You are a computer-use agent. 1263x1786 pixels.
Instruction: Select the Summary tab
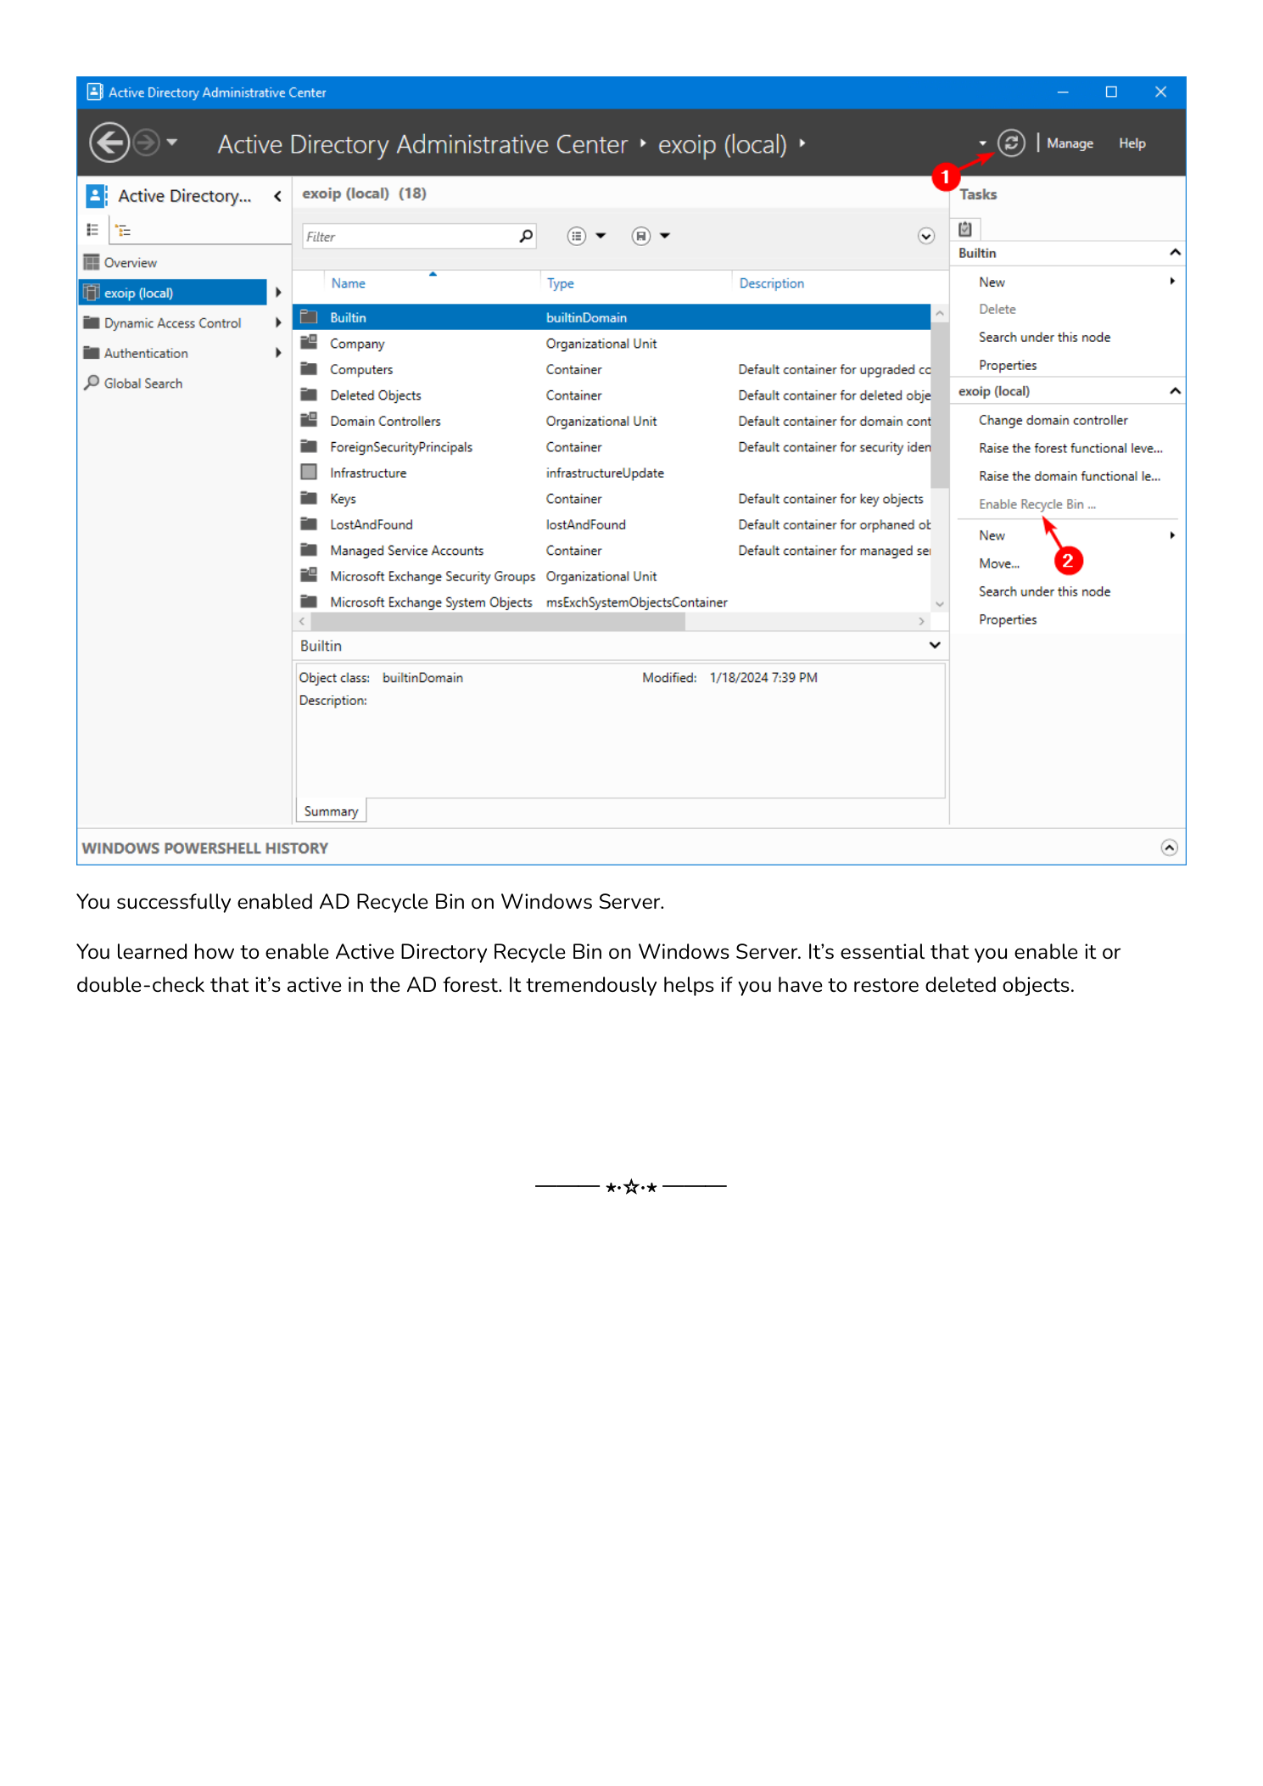point(331,811)
